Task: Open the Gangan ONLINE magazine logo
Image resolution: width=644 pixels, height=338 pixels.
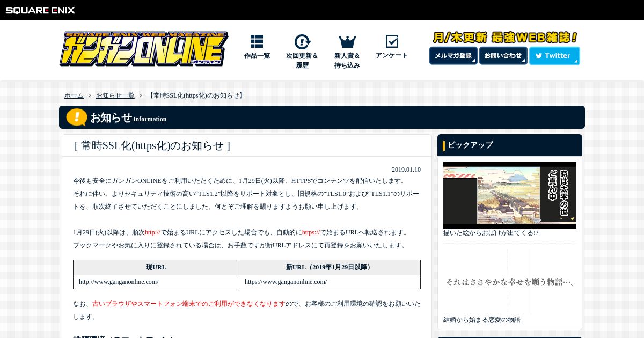Action: 143,48
